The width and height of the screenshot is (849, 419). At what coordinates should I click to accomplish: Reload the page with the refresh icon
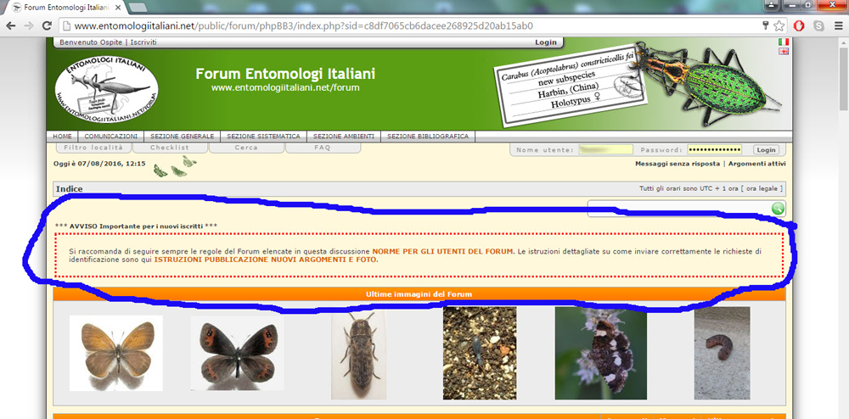(48, 25)
